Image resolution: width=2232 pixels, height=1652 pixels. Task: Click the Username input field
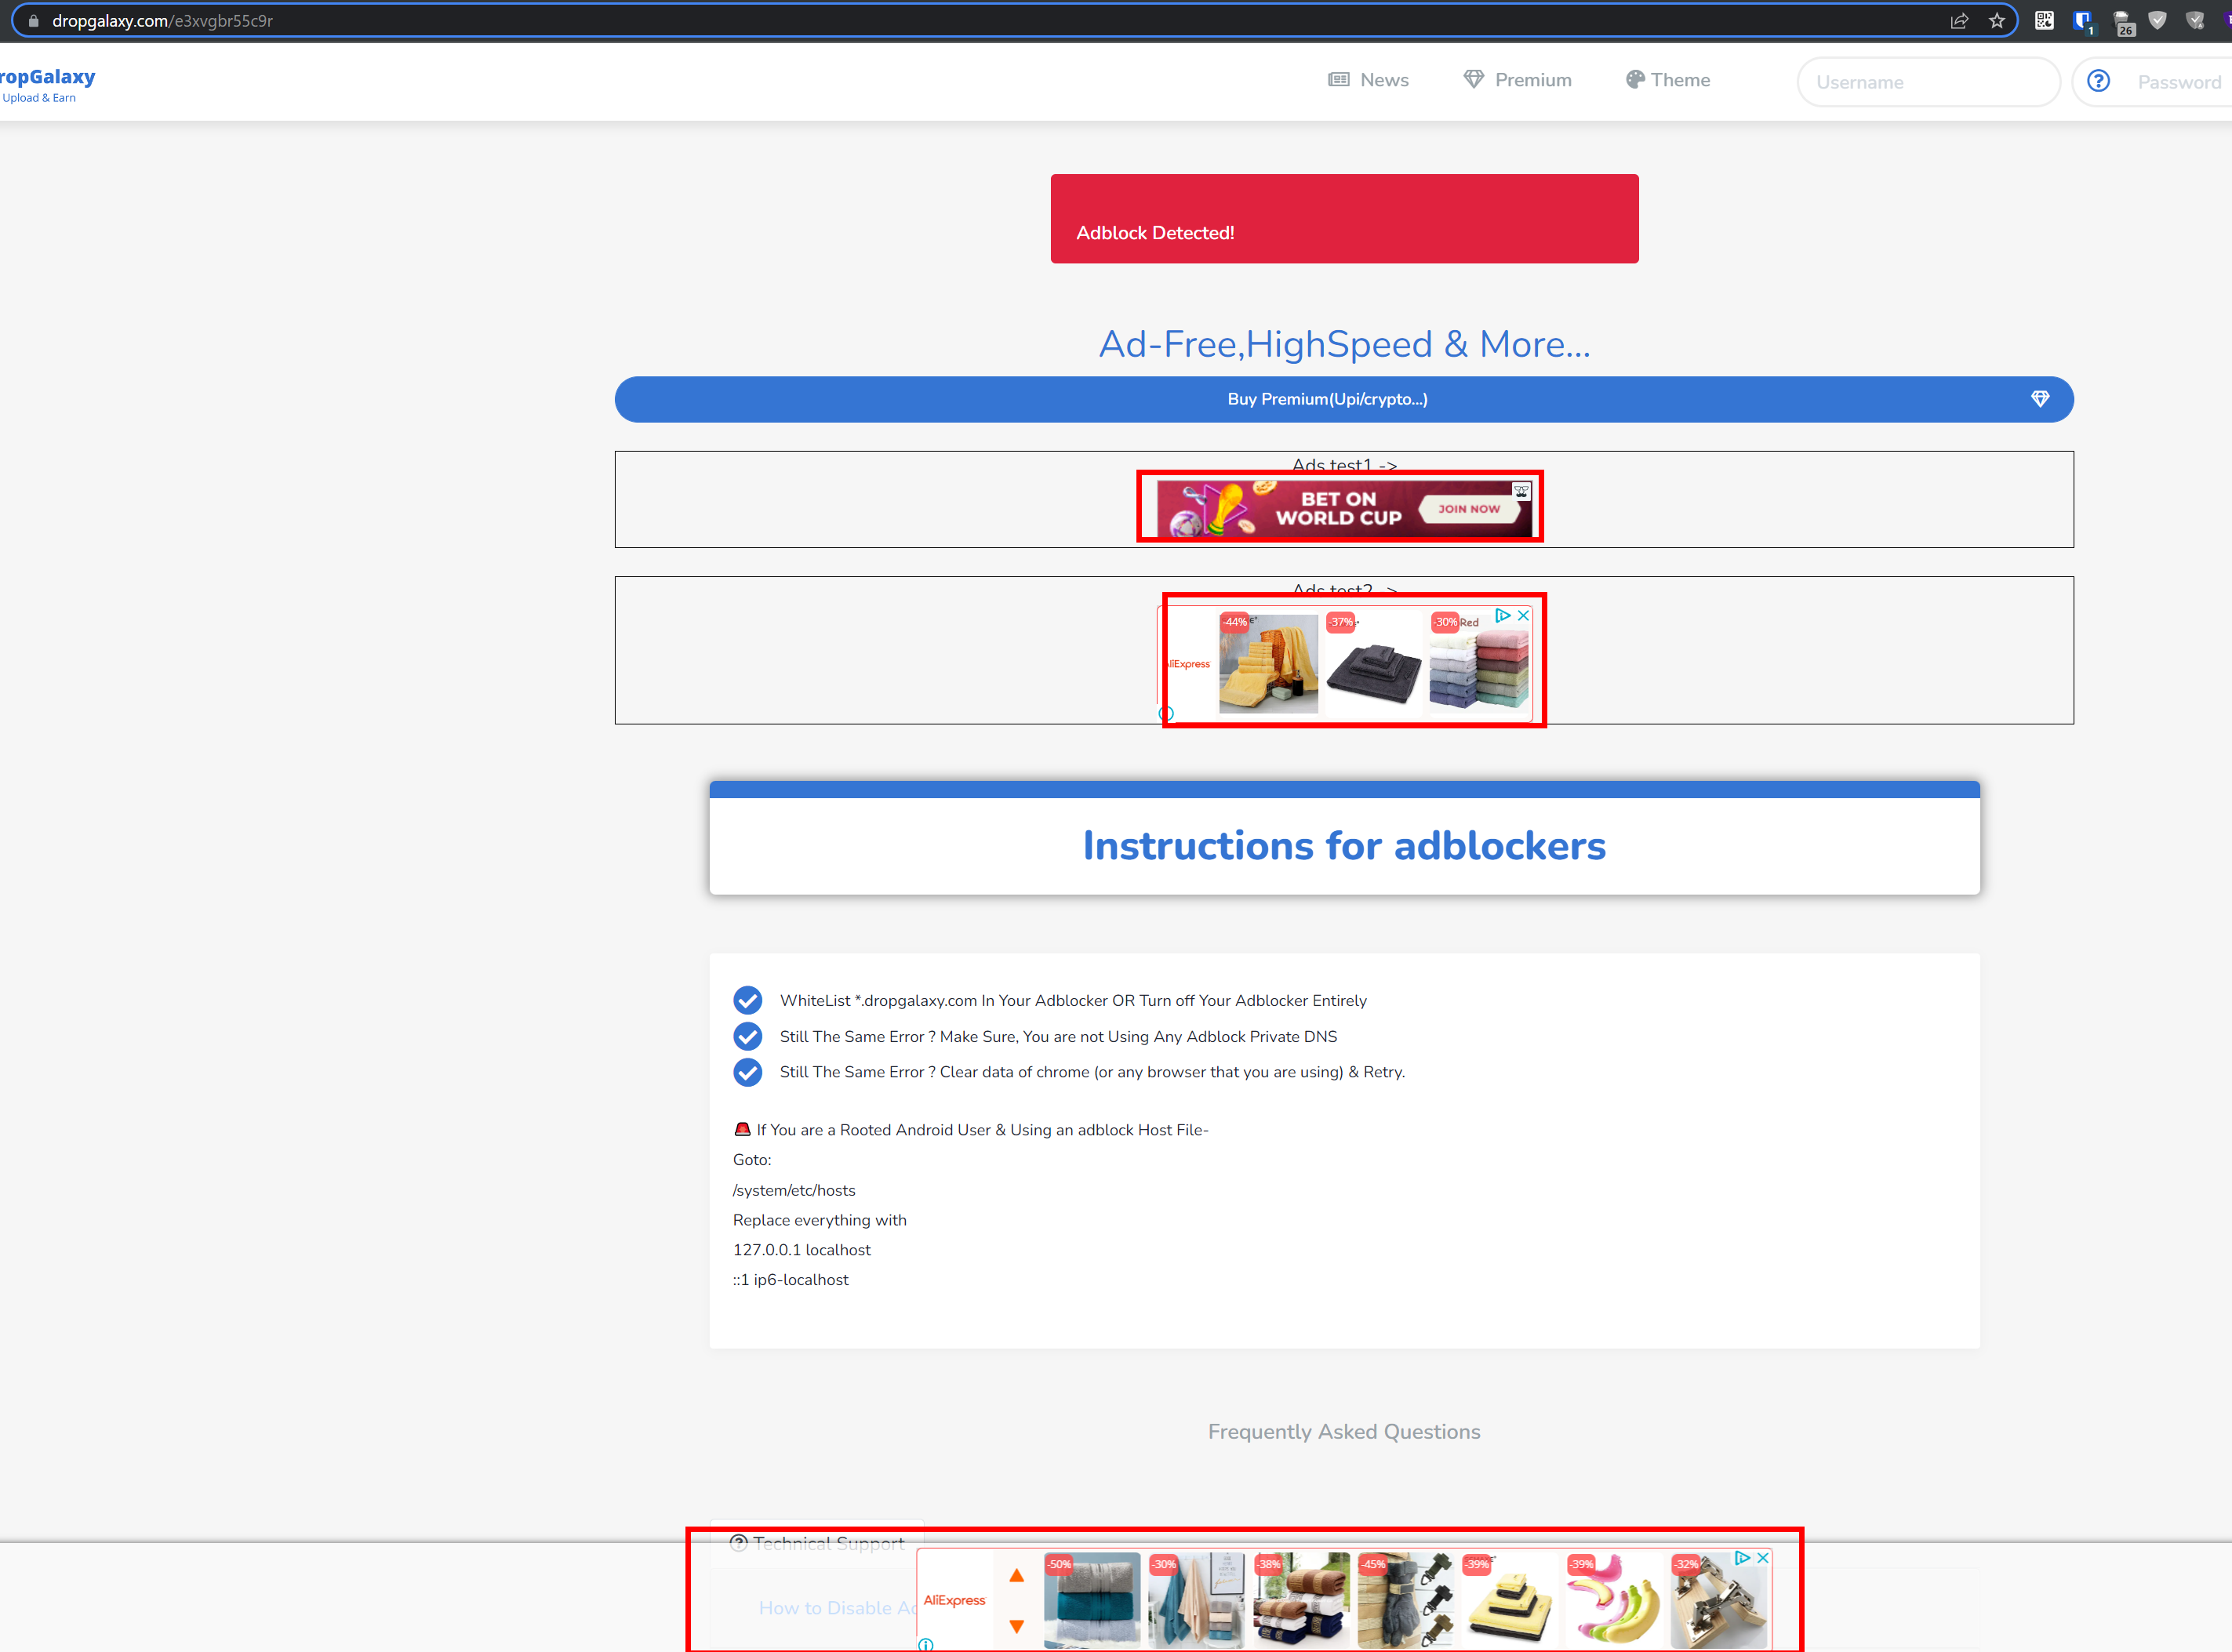[1928, 82]
